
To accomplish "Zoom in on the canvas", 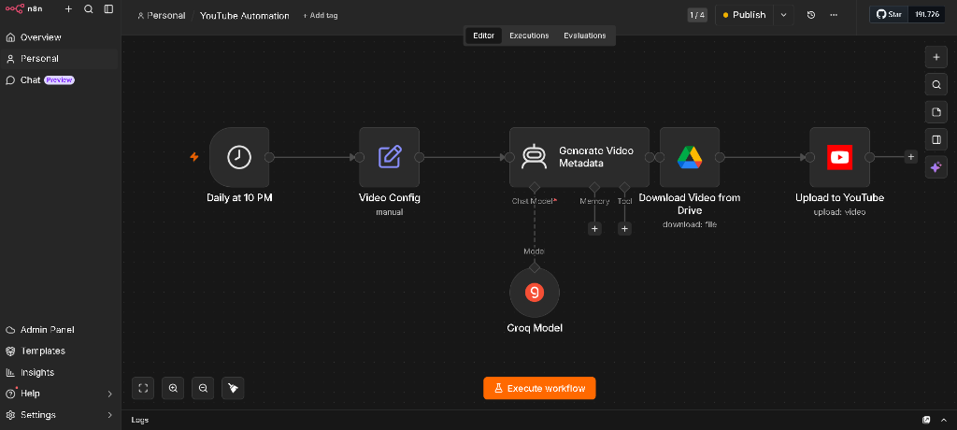I will [173, 388].
